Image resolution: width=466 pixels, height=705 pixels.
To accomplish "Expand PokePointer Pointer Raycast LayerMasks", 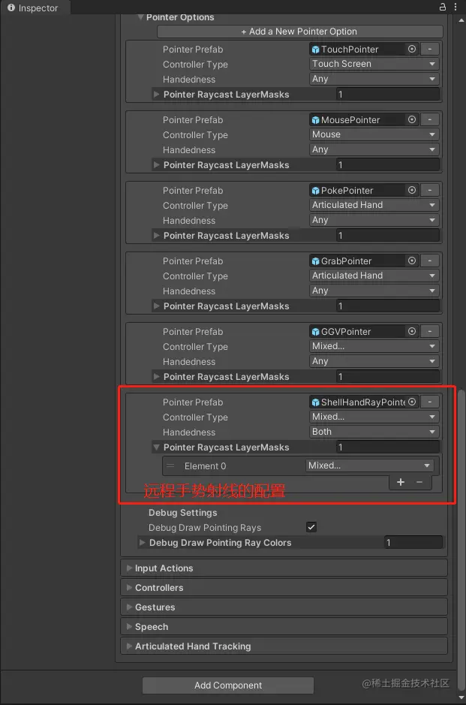I will (x=156, y=235).
